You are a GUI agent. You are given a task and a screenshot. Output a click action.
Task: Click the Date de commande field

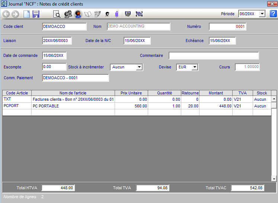point(54,56)
